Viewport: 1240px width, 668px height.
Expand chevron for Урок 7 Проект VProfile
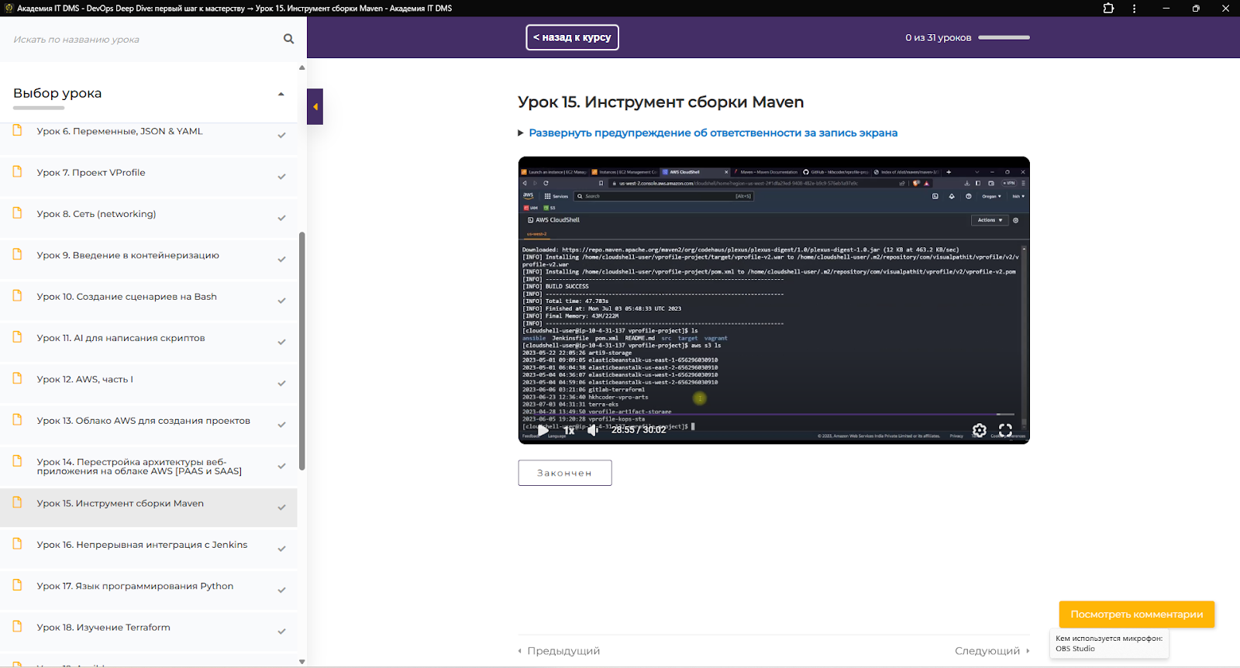282,177
